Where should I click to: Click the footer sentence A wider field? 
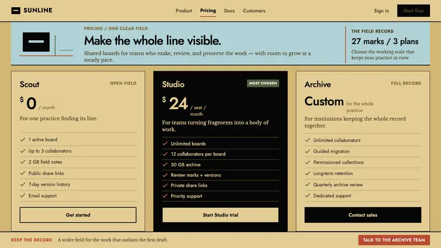[112, 240]
